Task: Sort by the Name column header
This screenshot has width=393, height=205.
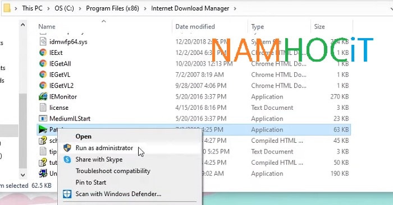Action: (x=47, y=26)
